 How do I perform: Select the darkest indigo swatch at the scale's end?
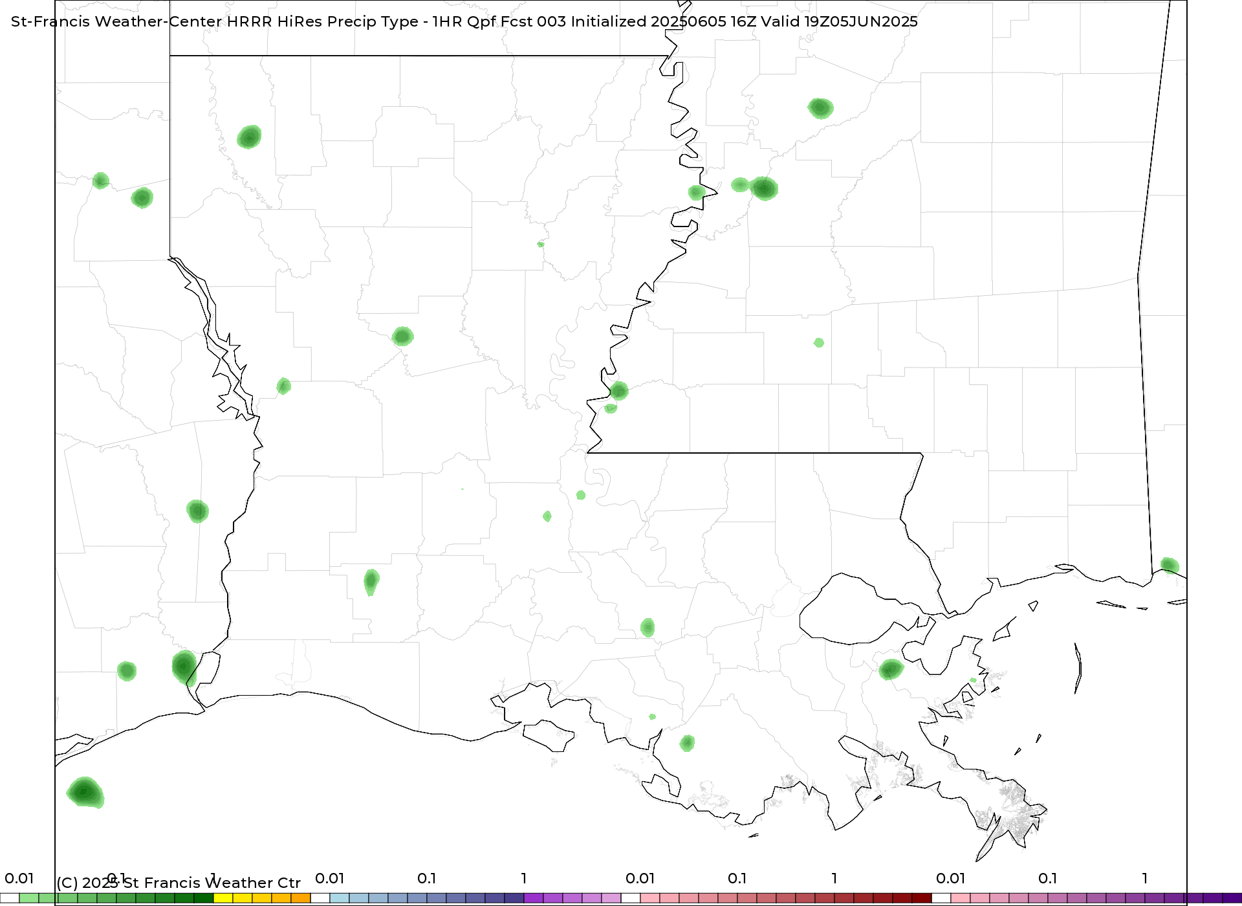[1232, 898]
